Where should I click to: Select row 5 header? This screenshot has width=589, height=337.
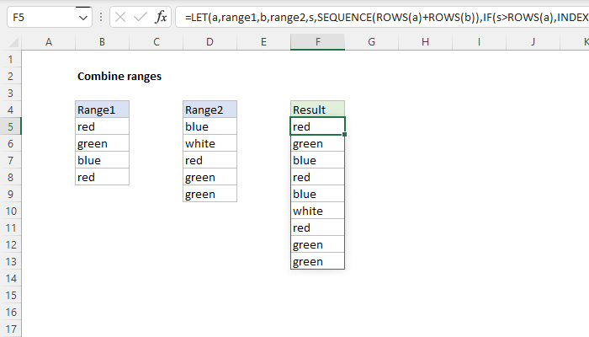tap(10, 126)
